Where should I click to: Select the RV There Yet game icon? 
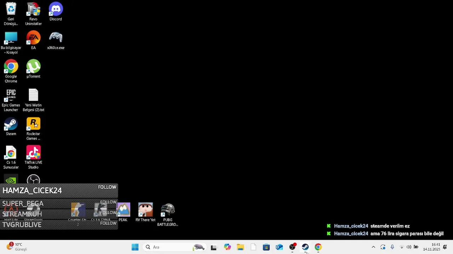click(x=145, y=212)
